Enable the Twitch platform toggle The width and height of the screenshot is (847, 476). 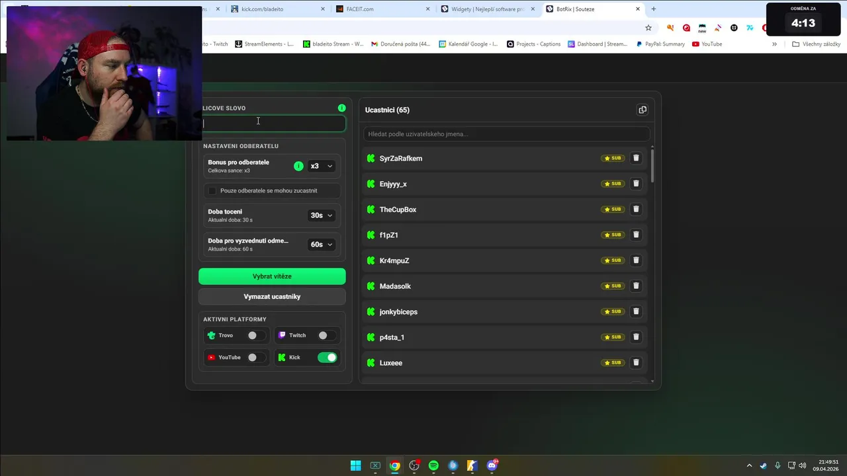tap(326, 335)
